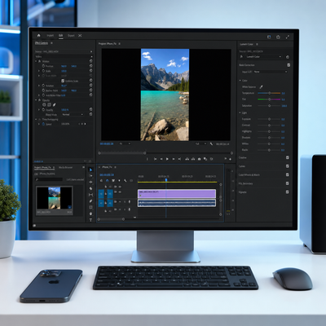This screenshot has height=326, width=326.
Task: Click the Exposure slider handle
Action: pos(269,119)
